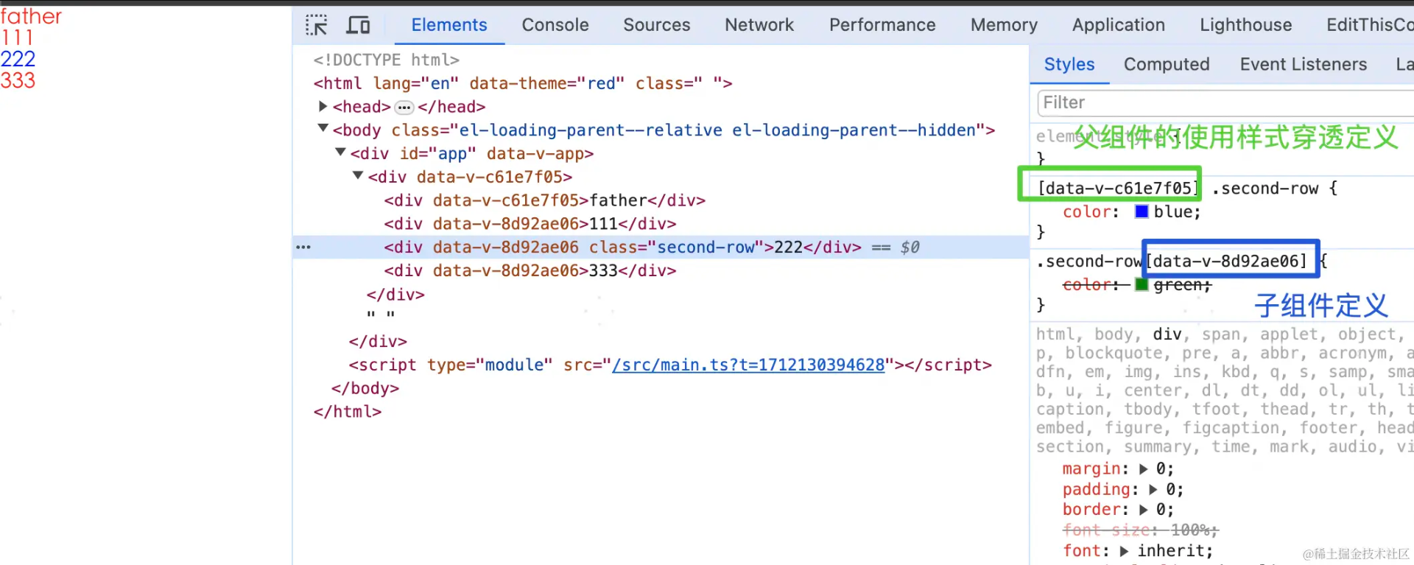The height and width of the screenshot is (565, 1414).
Task: Click the 222 text on the page
Action: click(18, 59)
